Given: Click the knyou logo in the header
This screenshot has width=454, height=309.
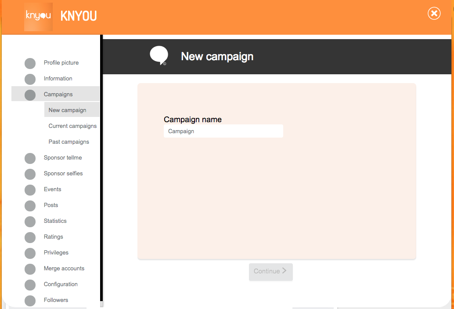Looking at the screenshot, I should pos(38,17).
